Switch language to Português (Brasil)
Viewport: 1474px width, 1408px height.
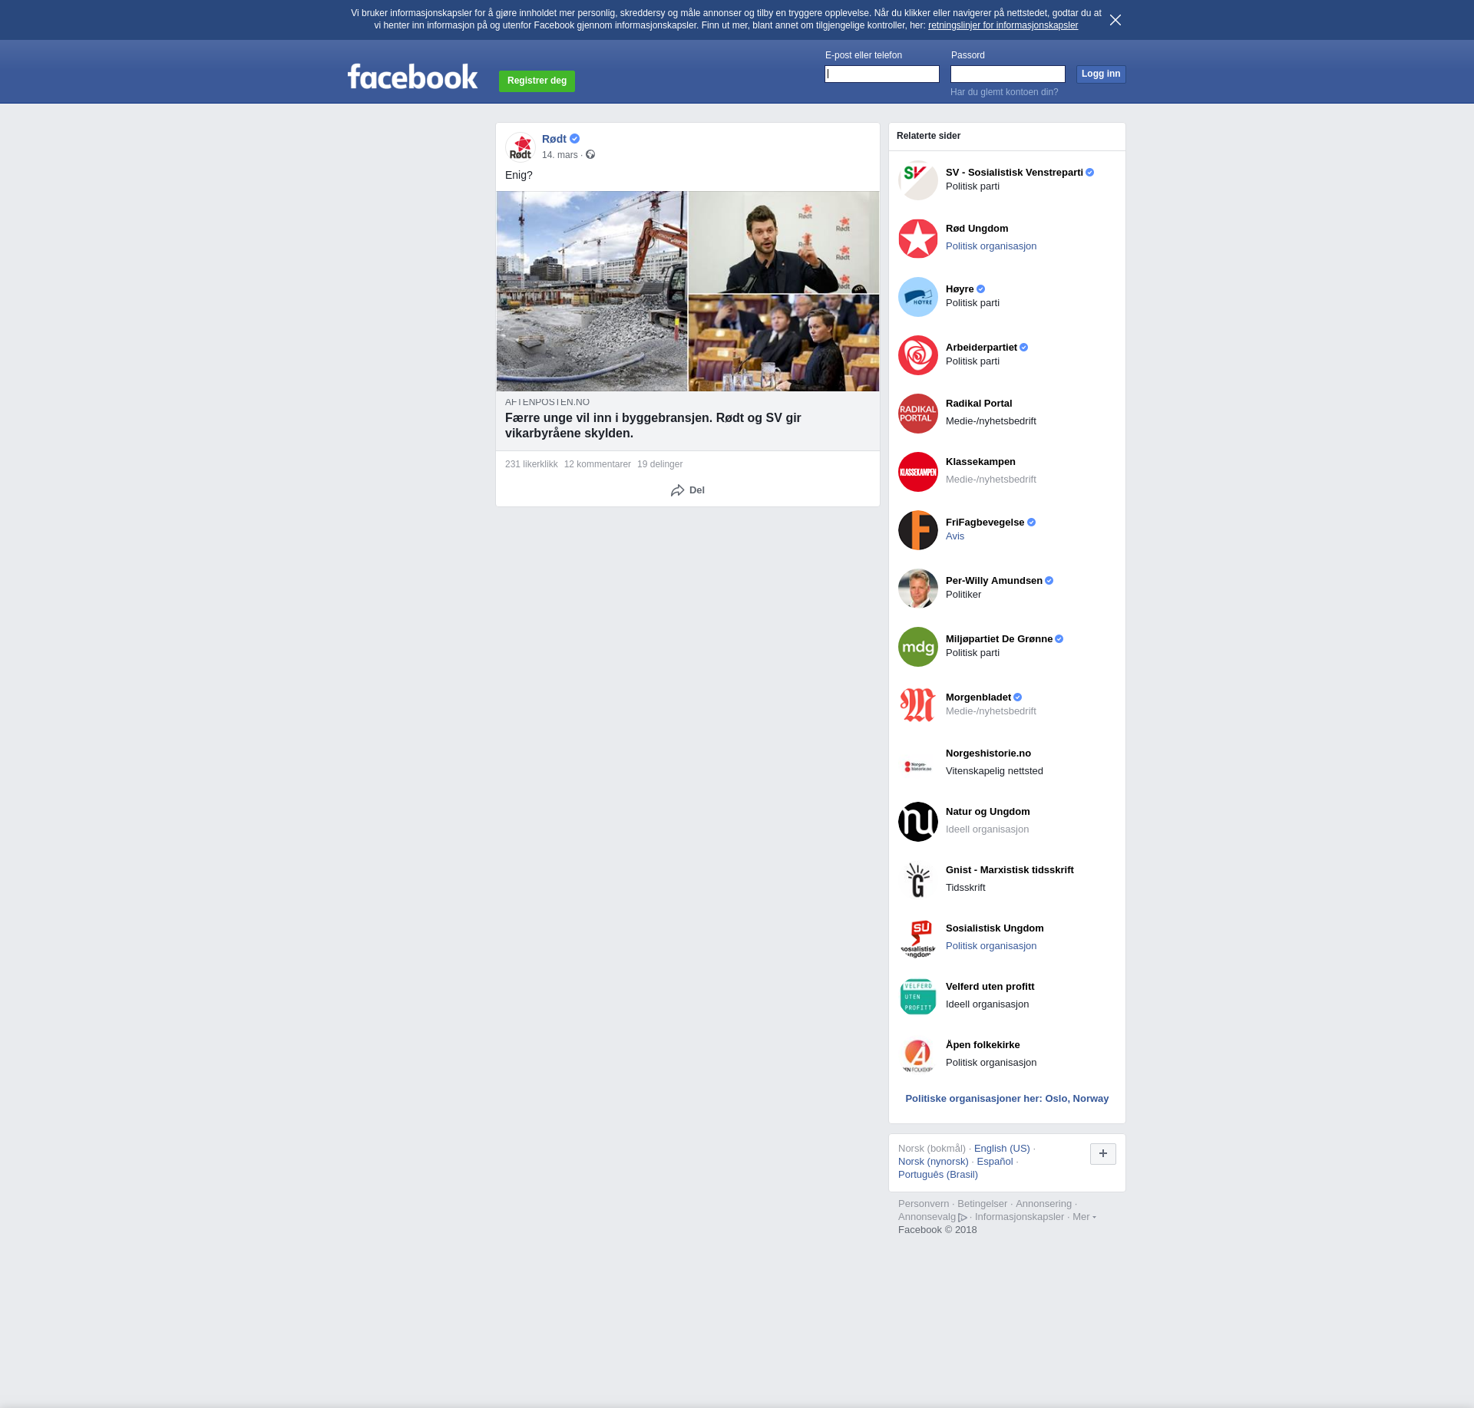pyautogui.click(x=938, y=1175)
